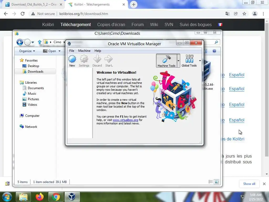Open the Machine Tools dropdown arrow
Viewport: 269px width, 202px height.
(178, 61)
